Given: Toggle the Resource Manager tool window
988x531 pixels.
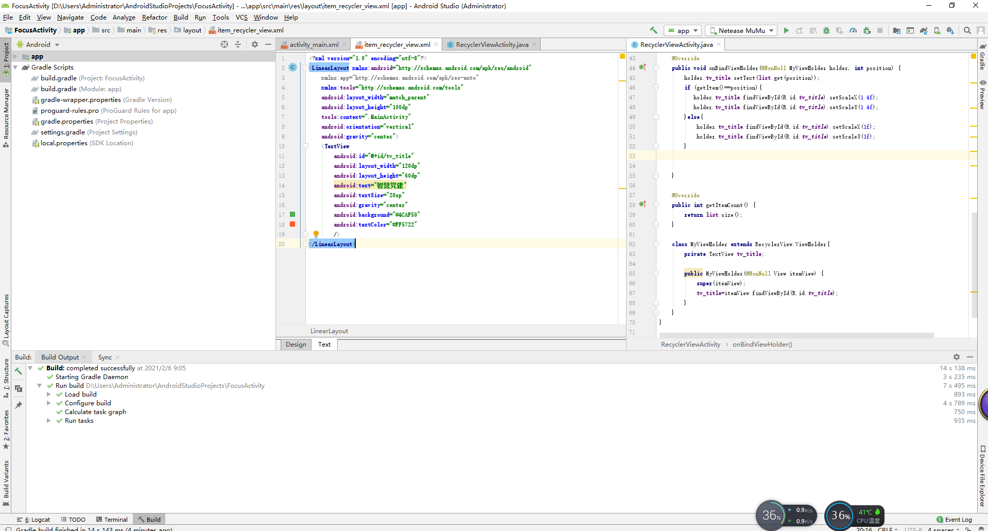Looking at the screenshot, I should [6, 117].
